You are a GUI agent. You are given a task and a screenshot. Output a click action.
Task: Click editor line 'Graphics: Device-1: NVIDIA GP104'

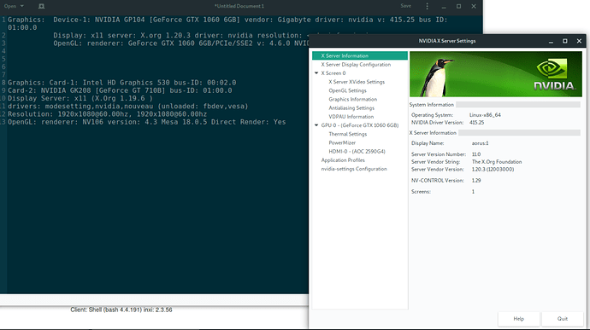pos(227,24)
